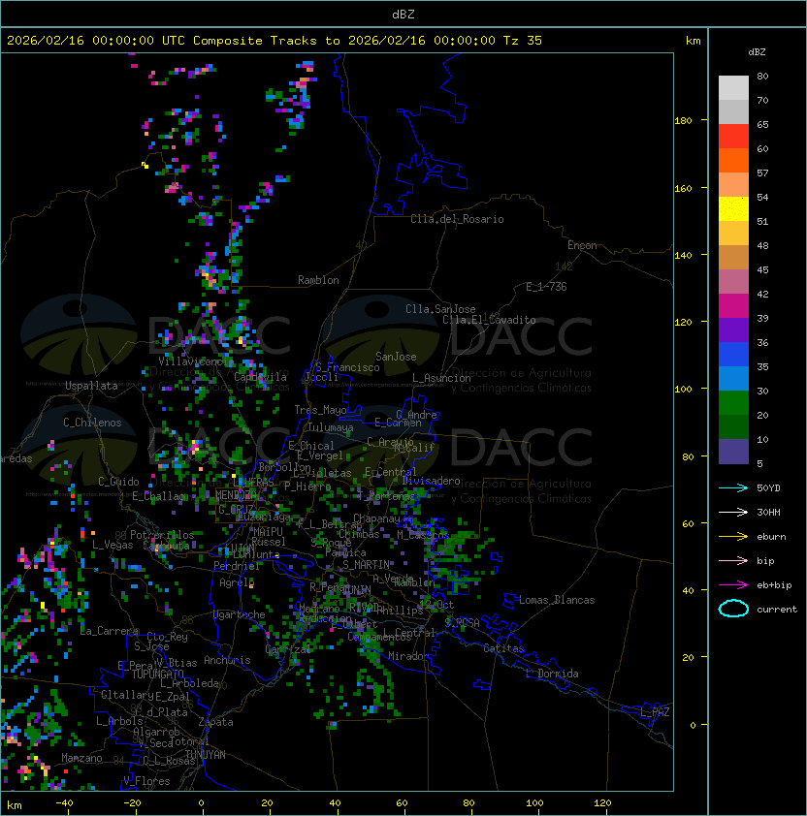This screenshot has height=816, width=807.
Task: Pick the slate 5-10 dBZ legend swatch
Action: [x=733, y=452]
